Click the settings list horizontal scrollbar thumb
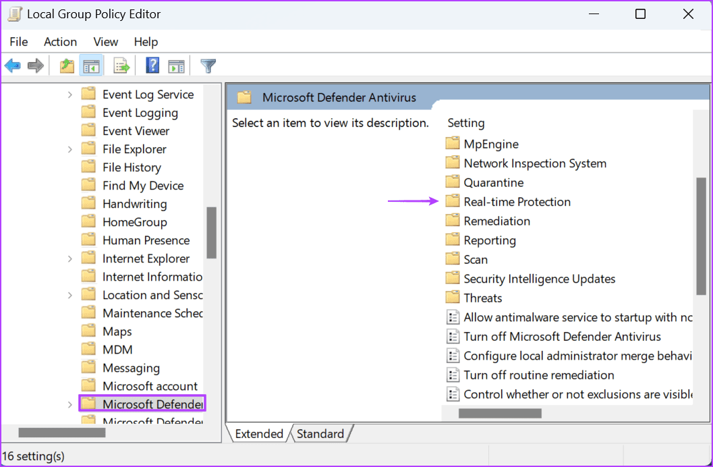Screen dimensions: 713x467 500,413
